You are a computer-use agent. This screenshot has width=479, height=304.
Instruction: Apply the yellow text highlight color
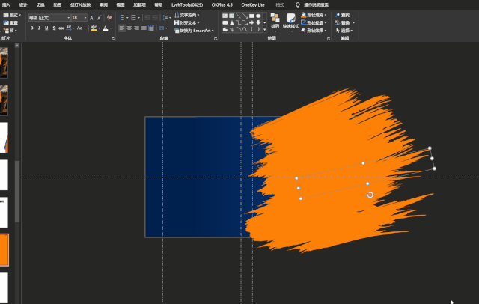point(94,28)
